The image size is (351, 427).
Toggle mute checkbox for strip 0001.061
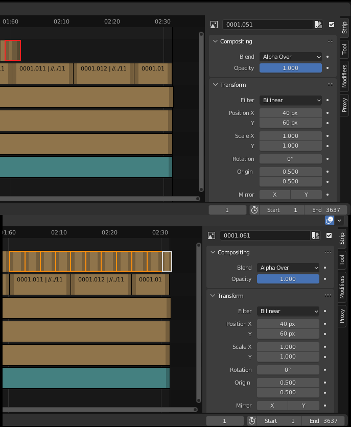point(329,235)
